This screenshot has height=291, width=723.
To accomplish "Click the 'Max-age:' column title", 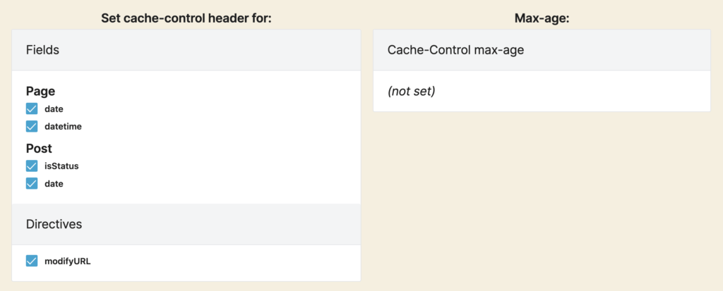I will click(542, 18).
